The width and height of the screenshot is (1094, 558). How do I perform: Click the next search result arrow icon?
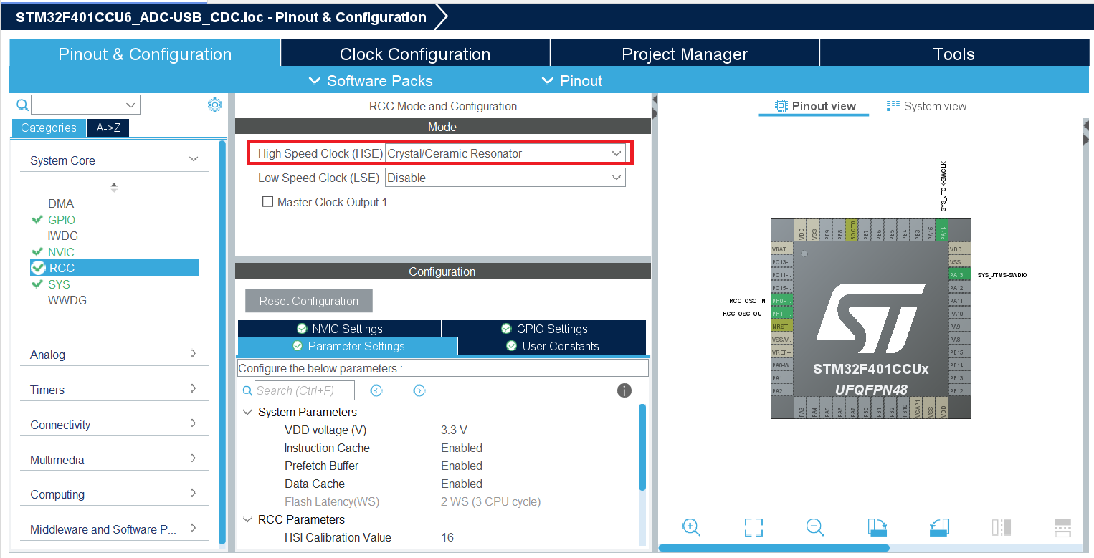point(419,390)
